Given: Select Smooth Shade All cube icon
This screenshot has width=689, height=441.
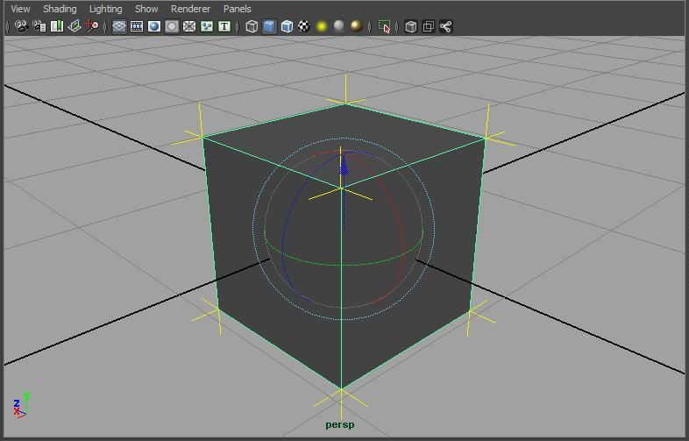Looking at the screenshot, I should 269,26.
